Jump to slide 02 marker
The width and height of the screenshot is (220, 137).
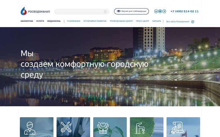[x=173, y=57]
